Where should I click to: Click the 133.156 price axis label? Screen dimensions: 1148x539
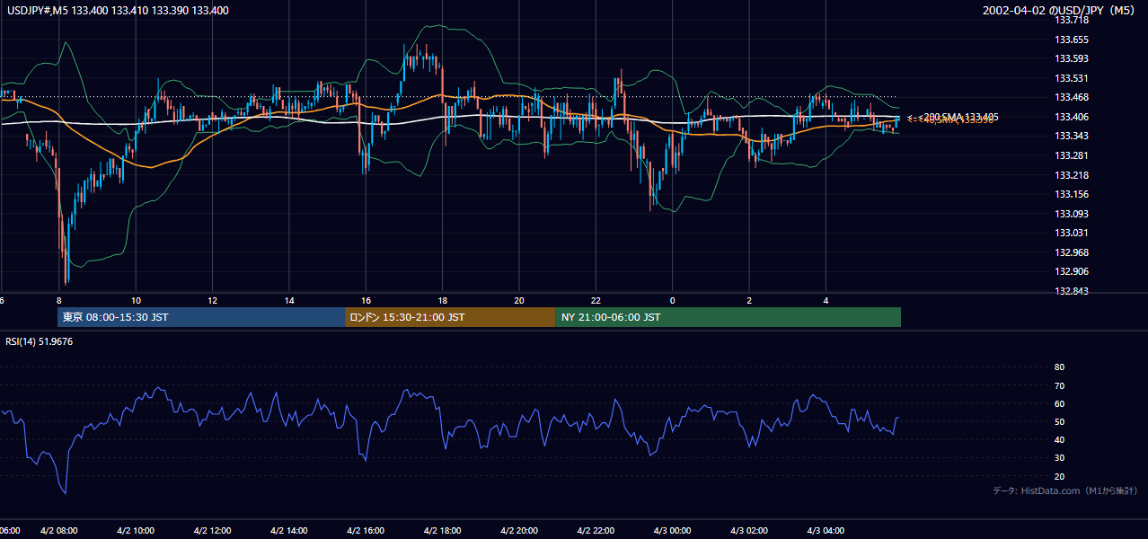[1072, 194]
